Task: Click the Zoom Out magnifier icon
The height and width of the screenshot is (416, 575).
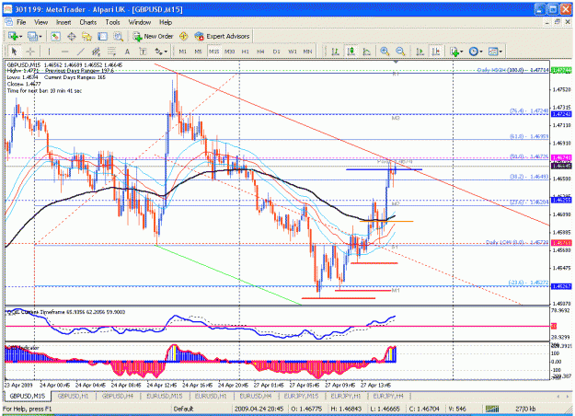Action: 400,52
